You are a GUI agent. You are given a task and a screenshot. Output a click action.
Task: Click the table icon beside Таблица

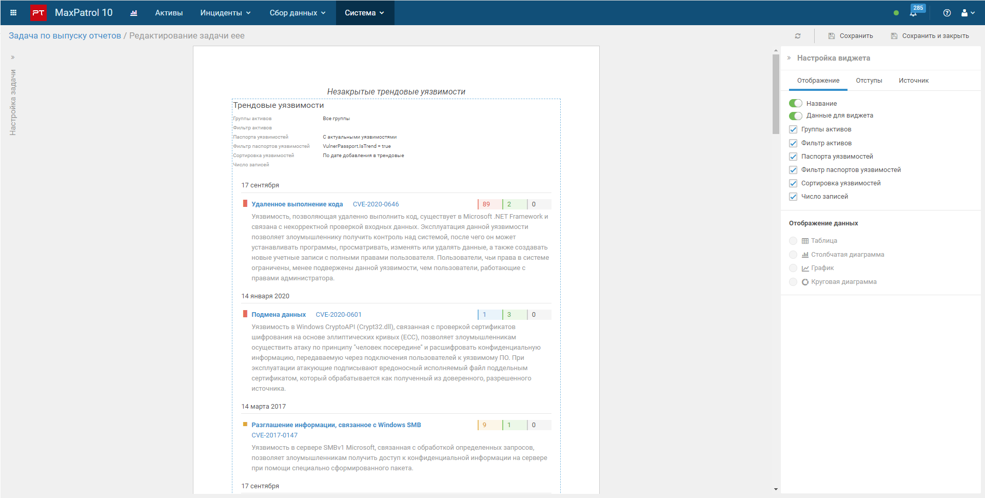click(x=805, y=241)
